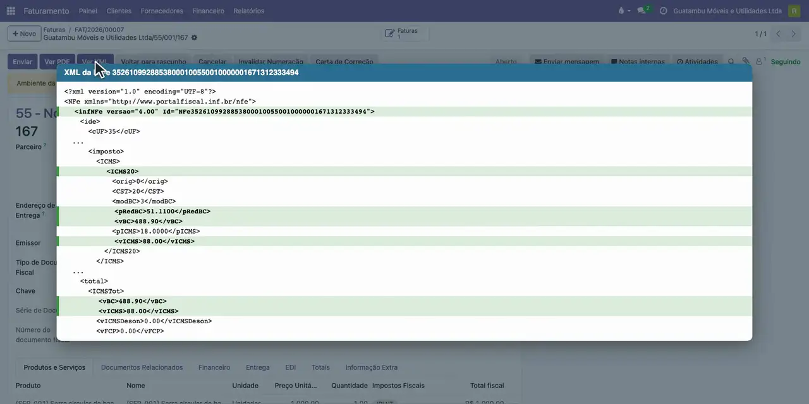The width and height of the screenshot is (809, 404).
Task: Click Voltar para rascunho button
Action: (154, 62)
